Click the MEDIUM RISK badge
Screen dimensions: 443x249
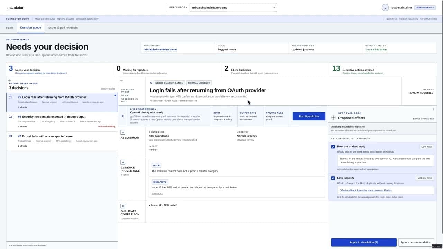coord(425,178)
